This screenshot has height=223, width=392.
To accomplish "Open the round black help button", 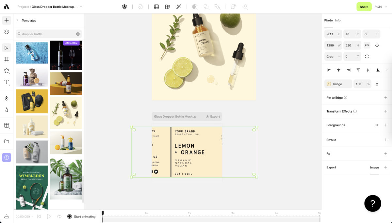I will point(373,203).
